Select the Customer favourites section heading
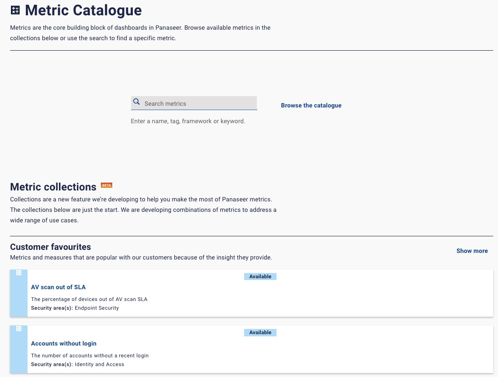Screen dimensions: 498x377 50,247
